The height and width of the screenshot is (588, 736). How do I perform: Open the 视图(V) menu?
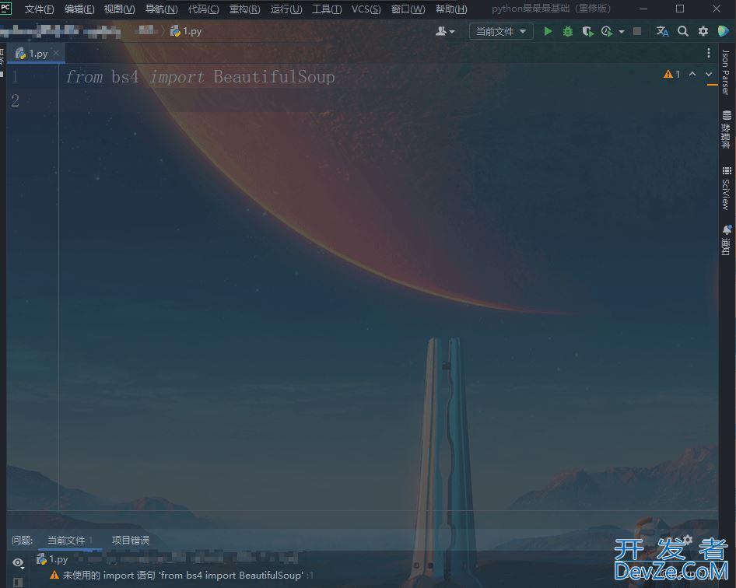coord(119,9)
